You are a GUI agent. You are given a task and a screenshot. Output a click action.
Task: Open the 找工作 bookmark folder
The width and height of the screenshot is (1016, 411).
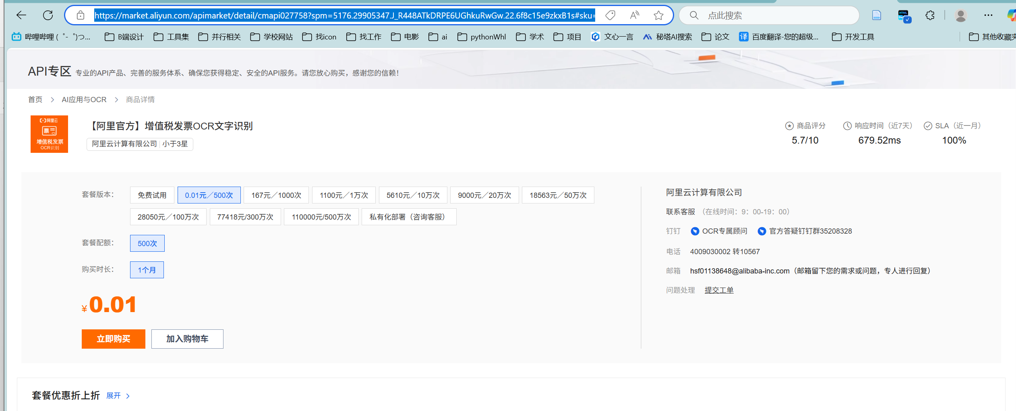[x=364, y=37]
